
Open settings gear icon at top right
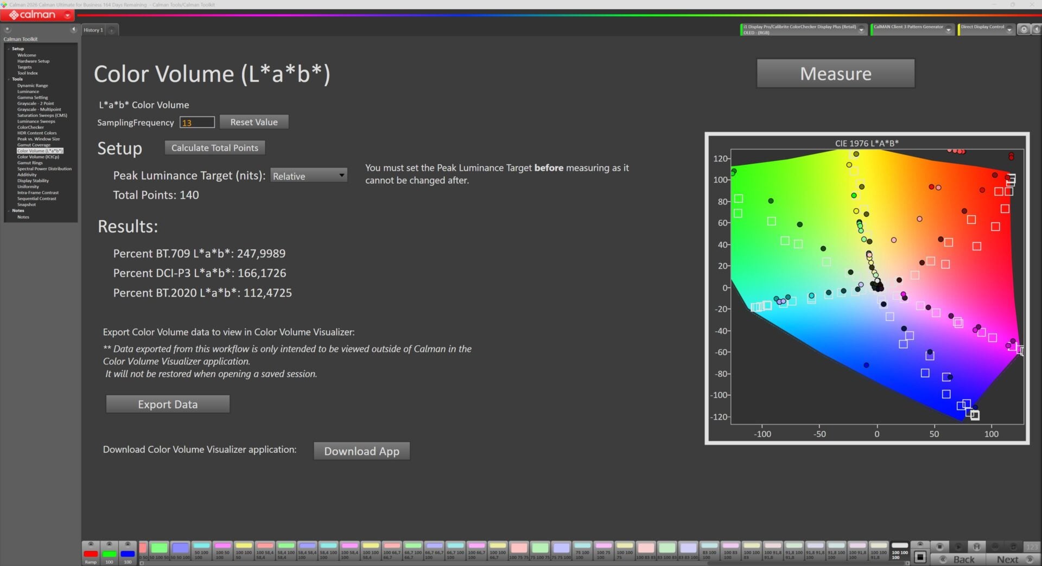tap(1024, 30)
